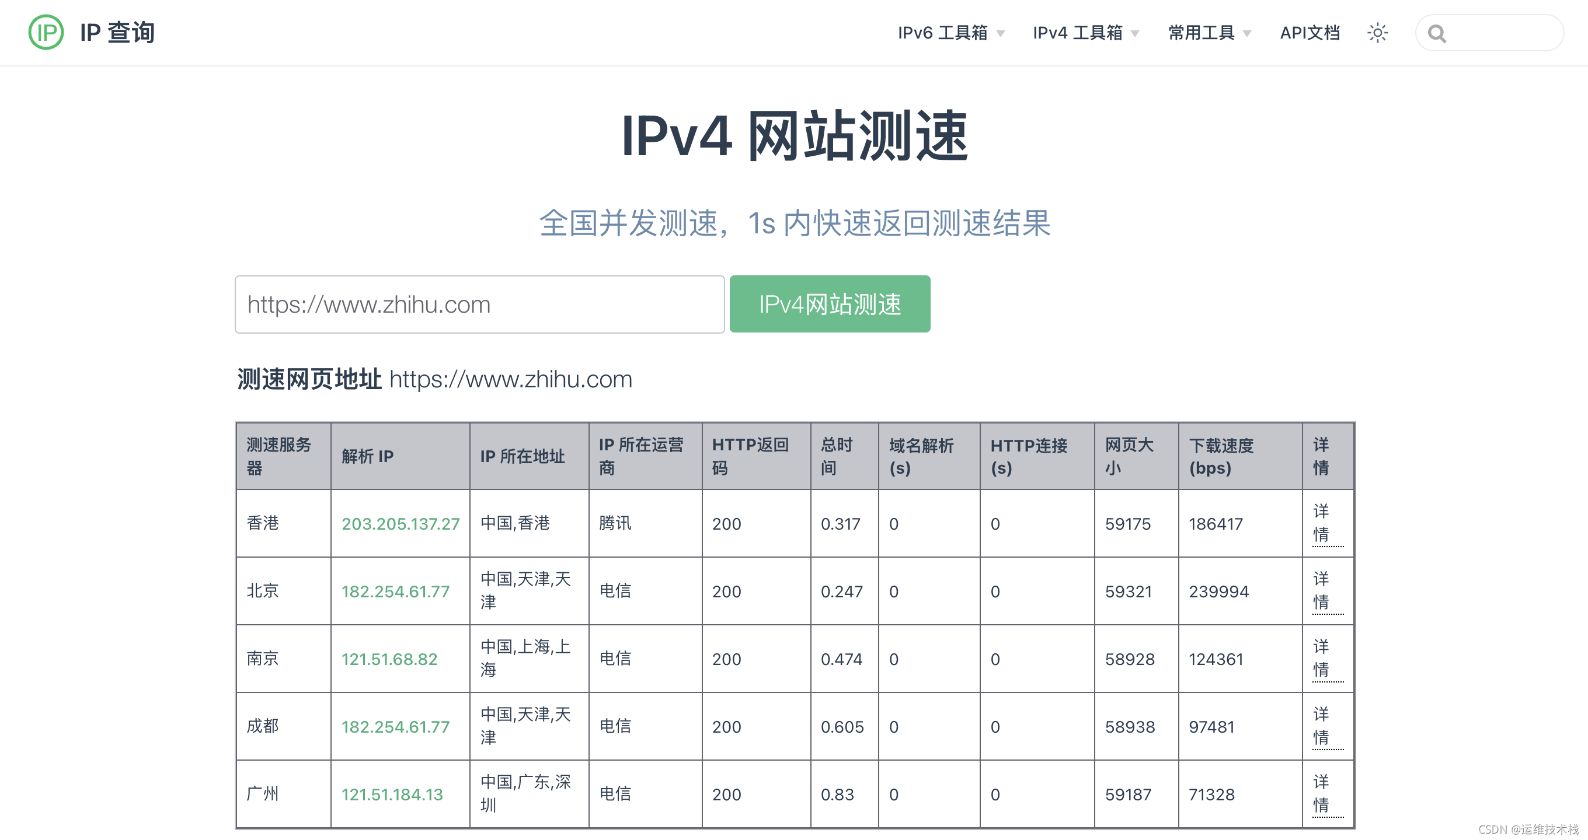Image resolution: width=1588 pixels, height=840 pixels.
Task: Click IP link 121.51.68.82
Action: pyautogui.click(x=389, y=659)
